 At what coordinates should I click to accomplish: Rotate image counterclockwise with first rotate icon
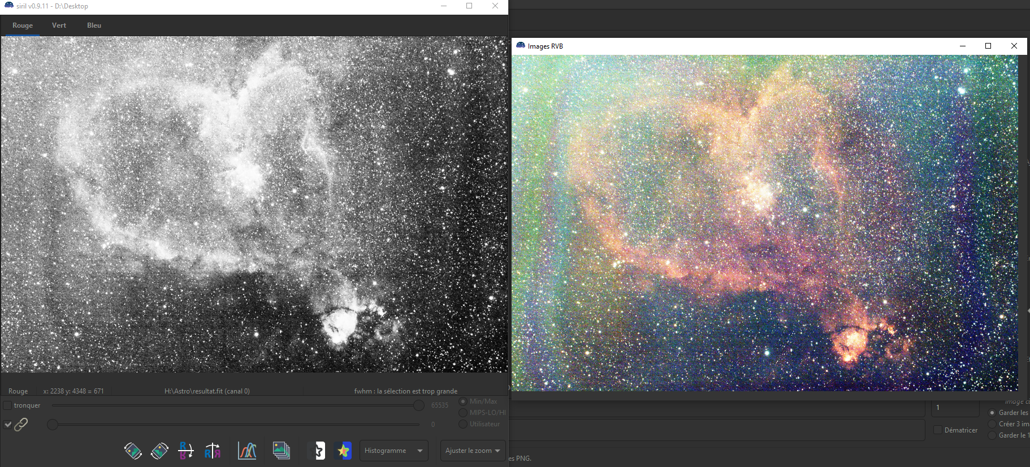pyautogui.click(x=133, y=451)
